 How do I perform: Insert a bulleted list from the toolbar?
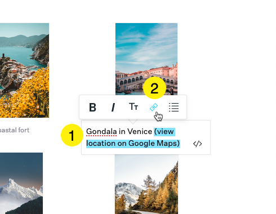173,107
